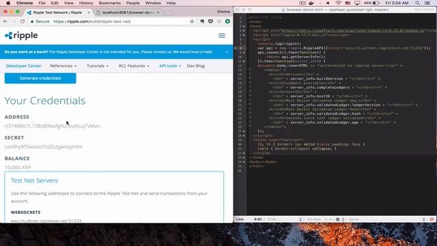Click the generated ADDRESS value
Viewport: 437px width, 246px height.
click(53, 126)
